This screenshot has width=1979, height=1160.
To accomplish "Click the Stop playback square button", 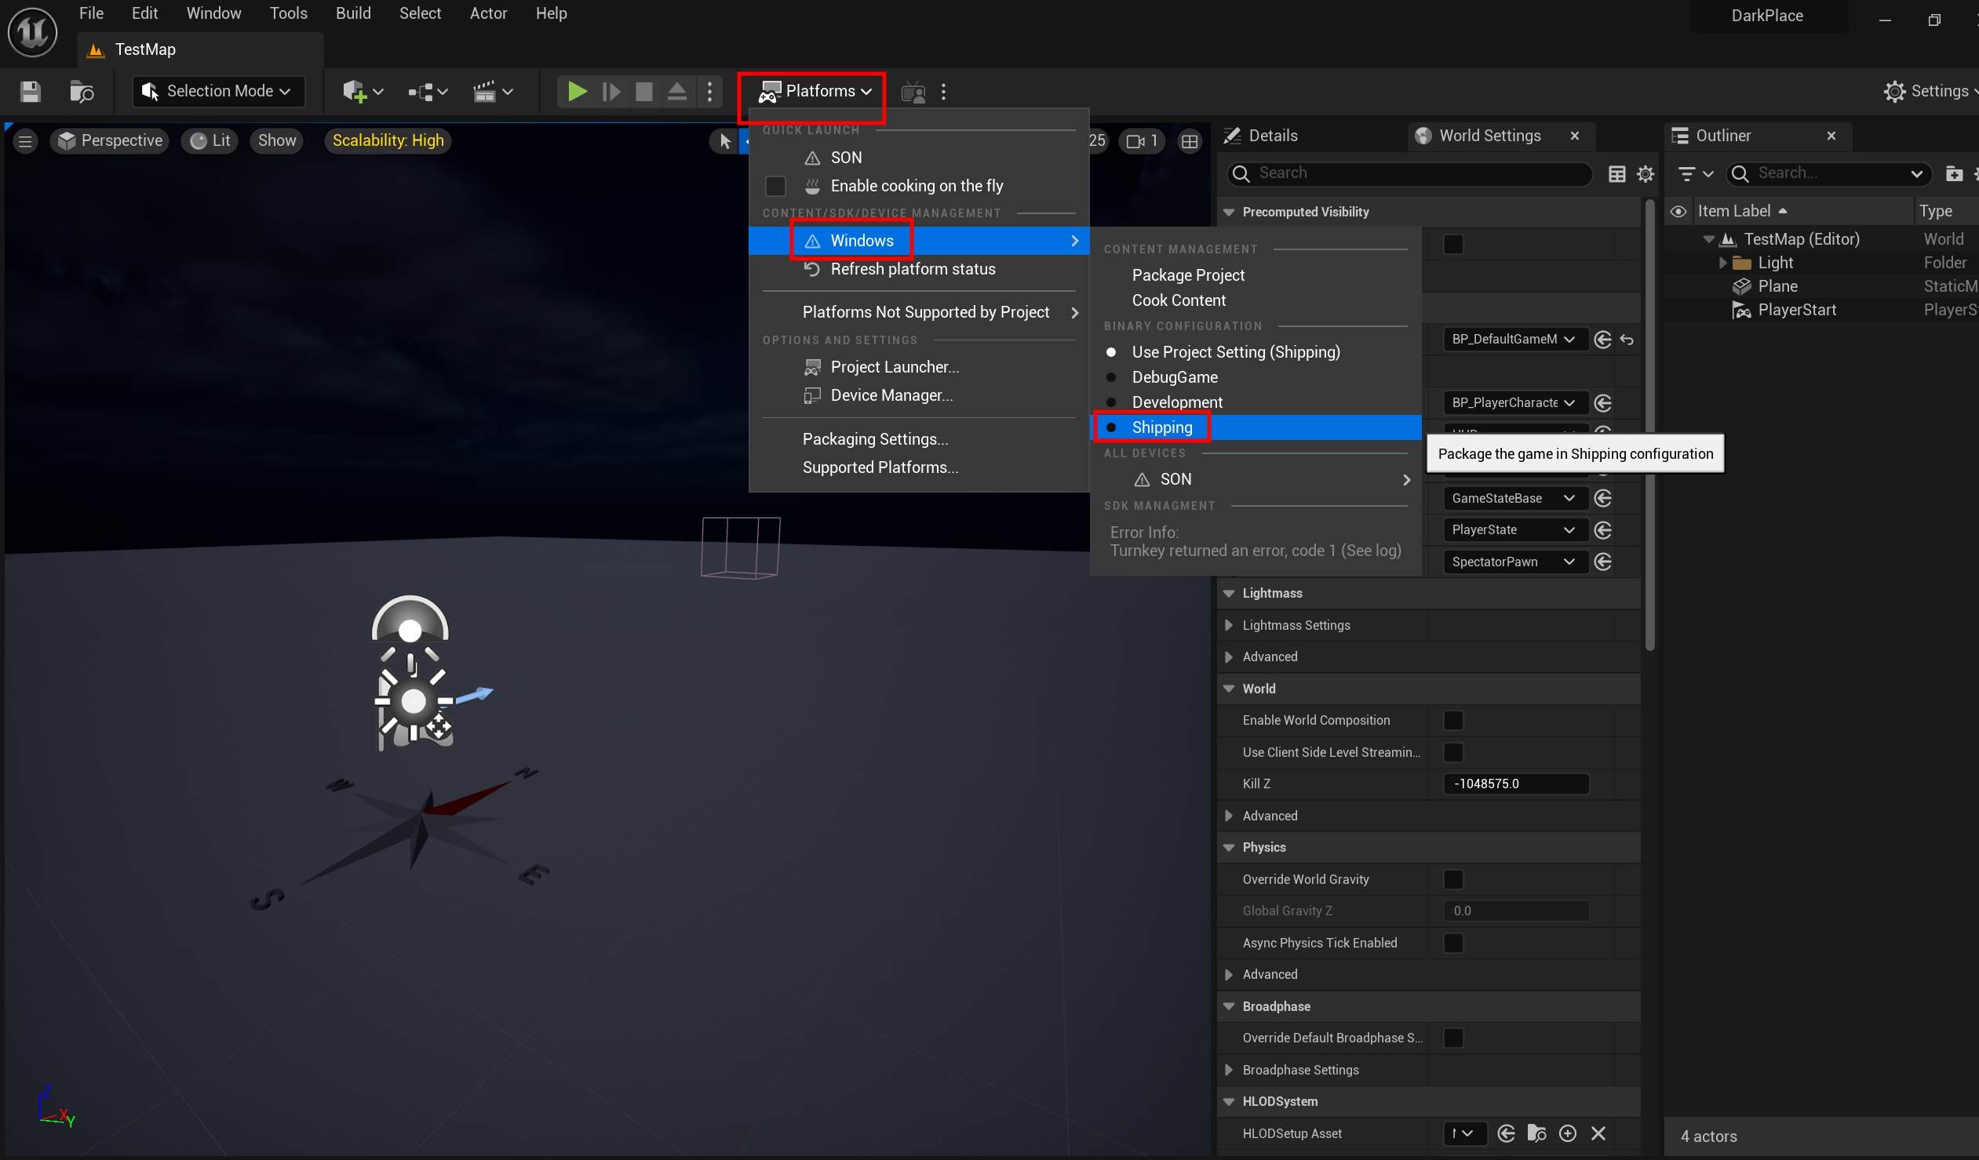I will coord(644,92).
